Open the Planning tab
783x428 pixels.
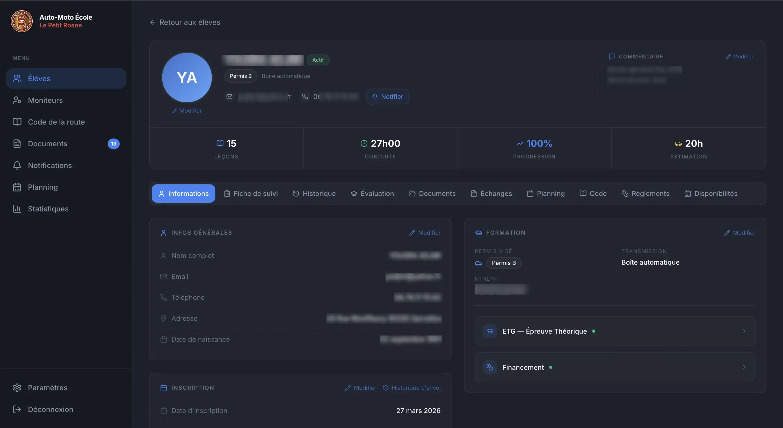click(x=546, y=194)
